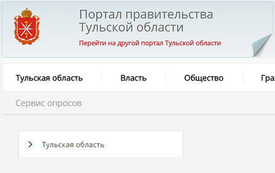The height and width of the screenshot is (173, 275).
Task: Open the 'Тульская область' navigation menu item
Action: tap(49, 78)
